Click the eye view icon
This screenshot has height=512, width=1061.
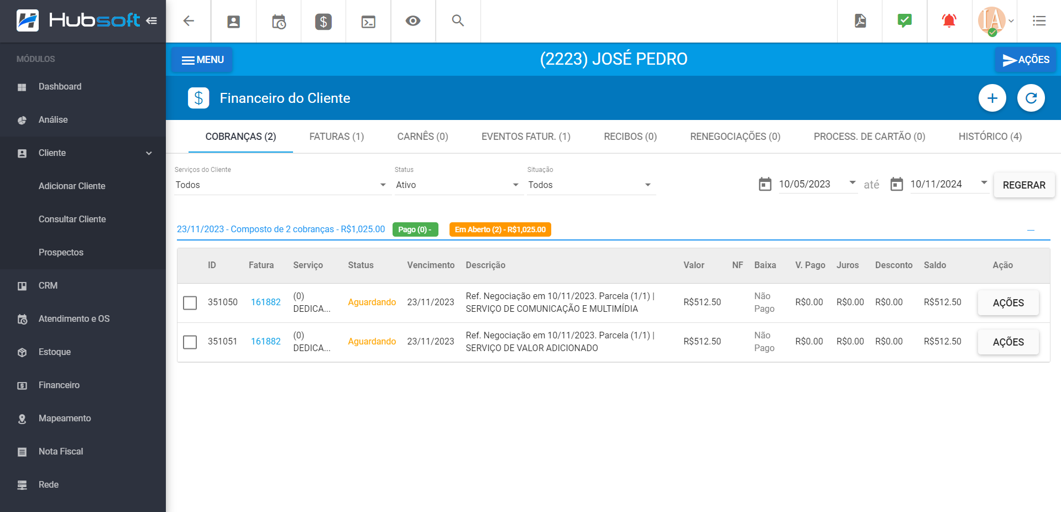pyautogui.click(x=413, y=21)
